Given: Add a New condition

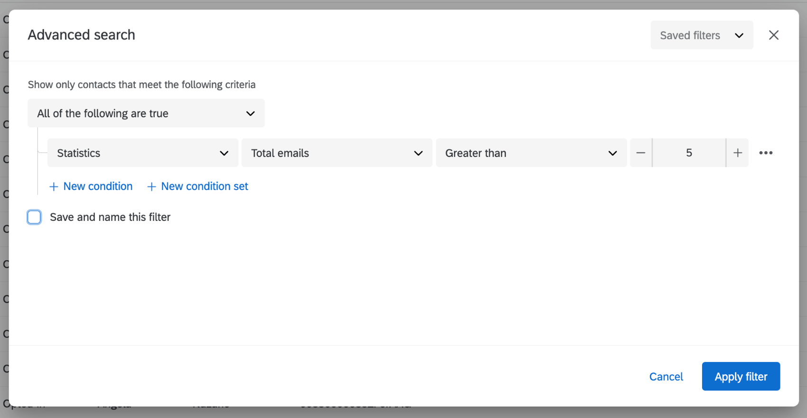Looking at the screenshot, I should pyautogui.click(x=98, y=186).
